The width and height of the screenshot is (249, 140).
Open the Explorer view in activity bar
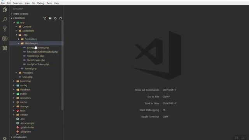[x=5, y=10]
